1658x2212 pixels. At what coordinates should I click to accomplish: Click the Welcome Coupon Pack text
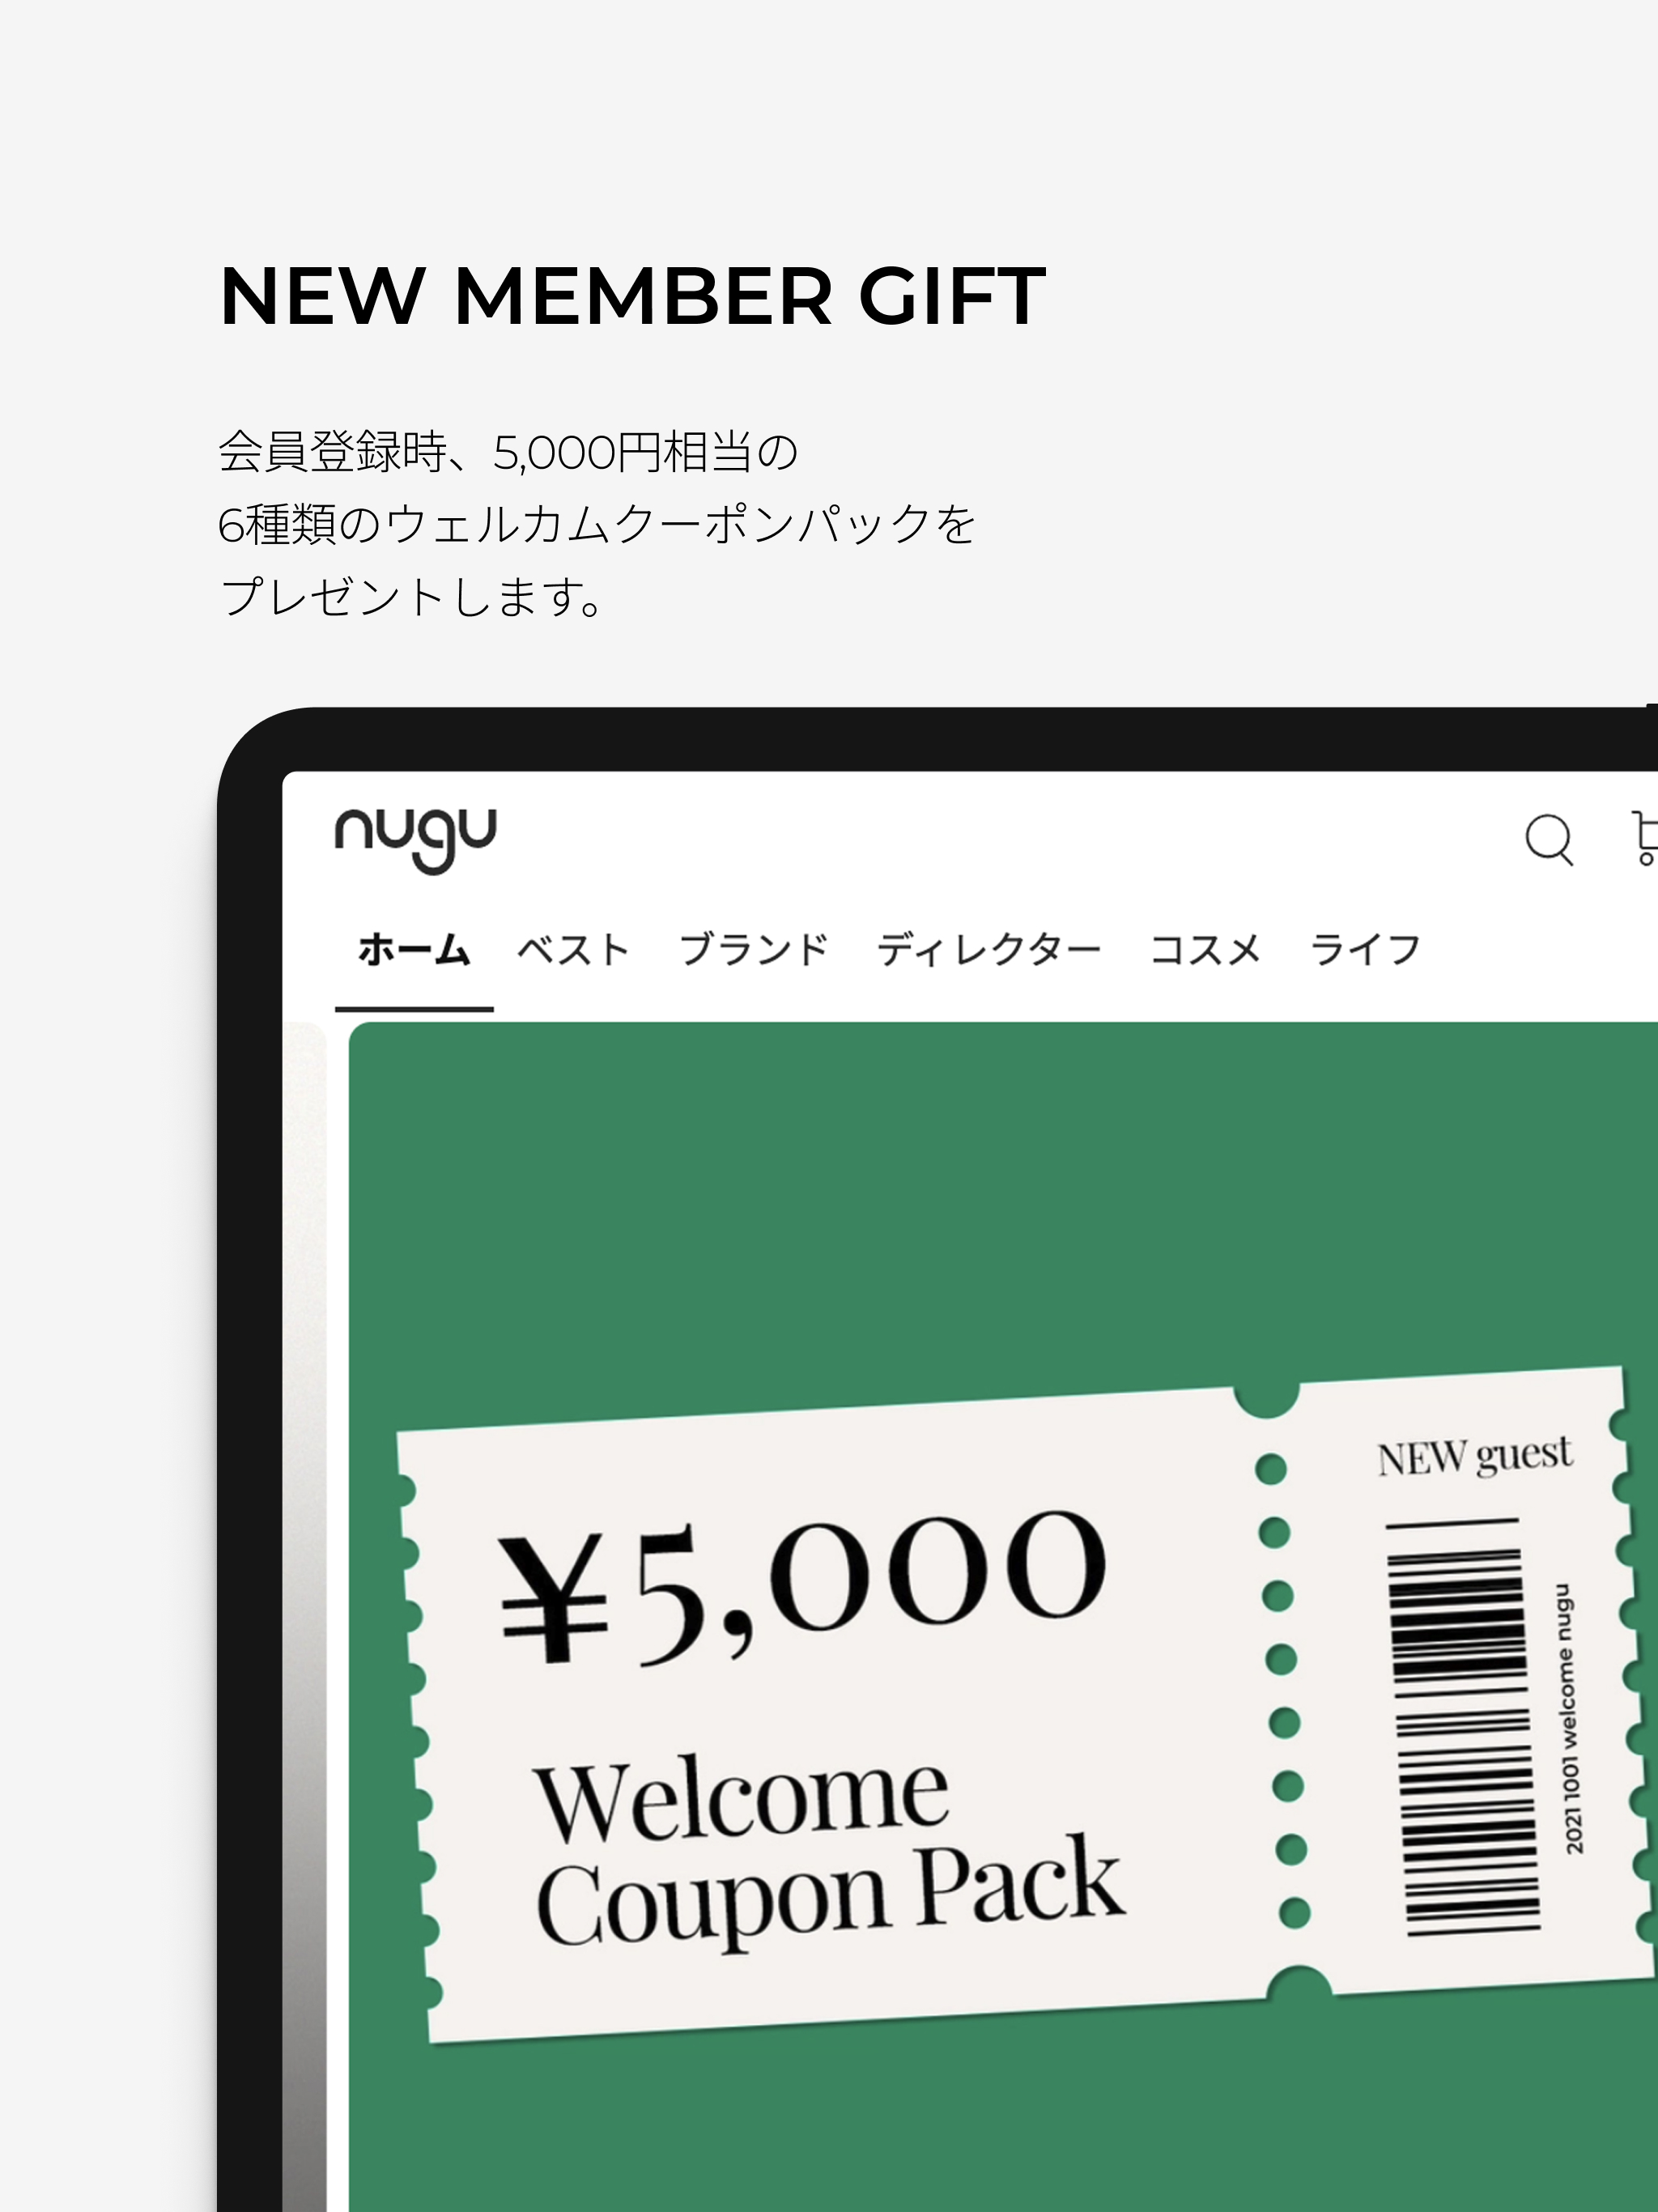[829, 1852]
